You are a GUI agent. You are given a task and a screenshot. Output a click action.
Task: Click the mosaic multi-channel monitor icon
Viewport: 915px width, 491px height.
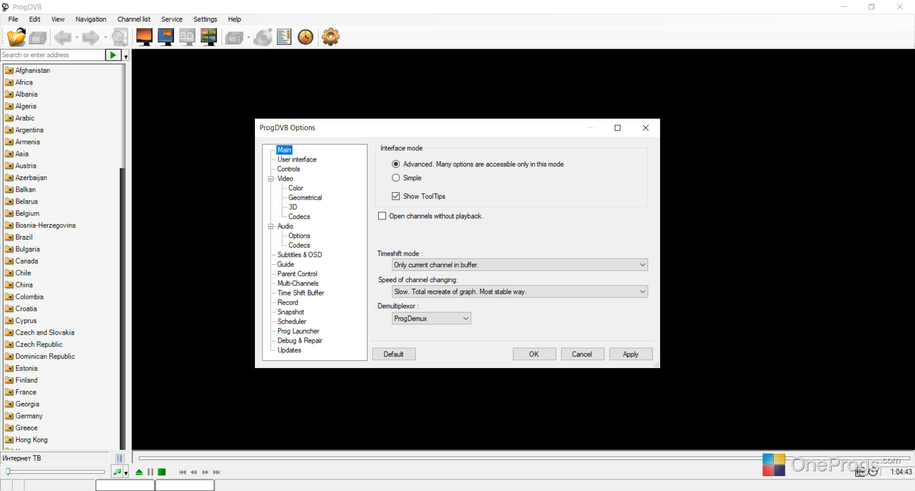[209, 37]
